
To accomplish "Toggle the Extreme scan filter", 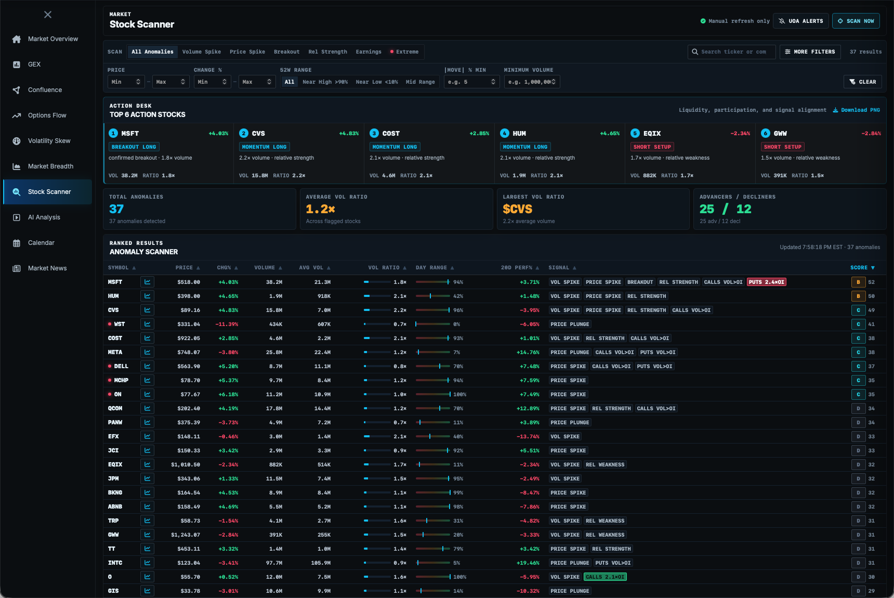I will 404,51.
